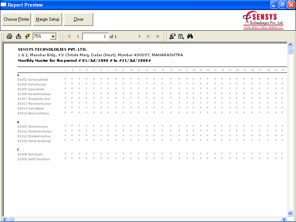This screenshot has height=222, width=296.
Task: Click the horizontal scrollbar thumb
Action: point(11,219)
